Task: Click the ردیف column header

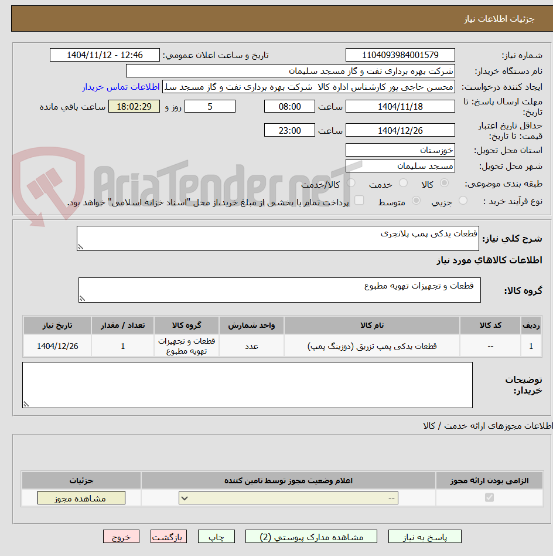Action: point(531,326)
